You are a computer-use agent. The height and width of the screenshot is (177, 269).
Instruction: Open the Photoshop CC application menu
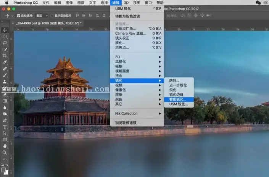point(26,3)
